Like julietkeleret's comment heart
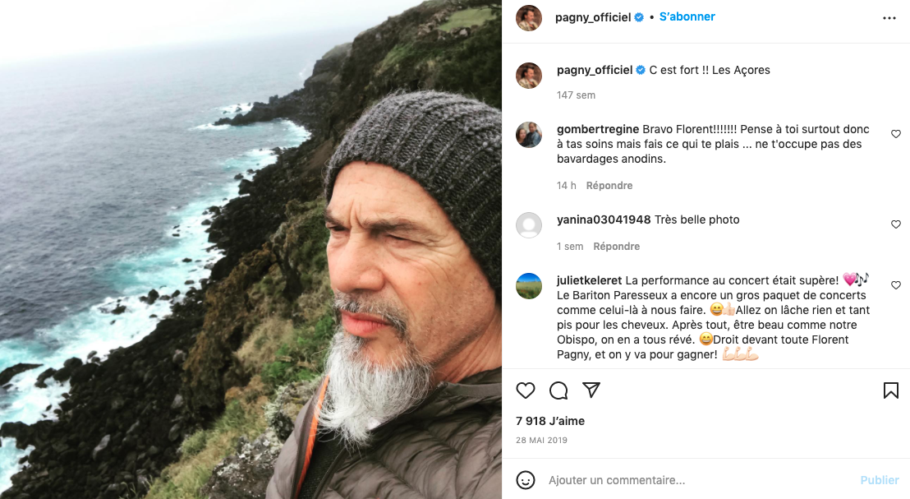Image resolution: width=910 pixels, height=499 pixels. (x=896, y=285)
